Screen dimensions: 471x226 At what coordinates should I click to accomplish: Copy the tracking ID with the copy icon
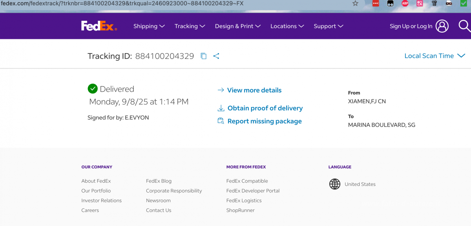click(203, 56)
